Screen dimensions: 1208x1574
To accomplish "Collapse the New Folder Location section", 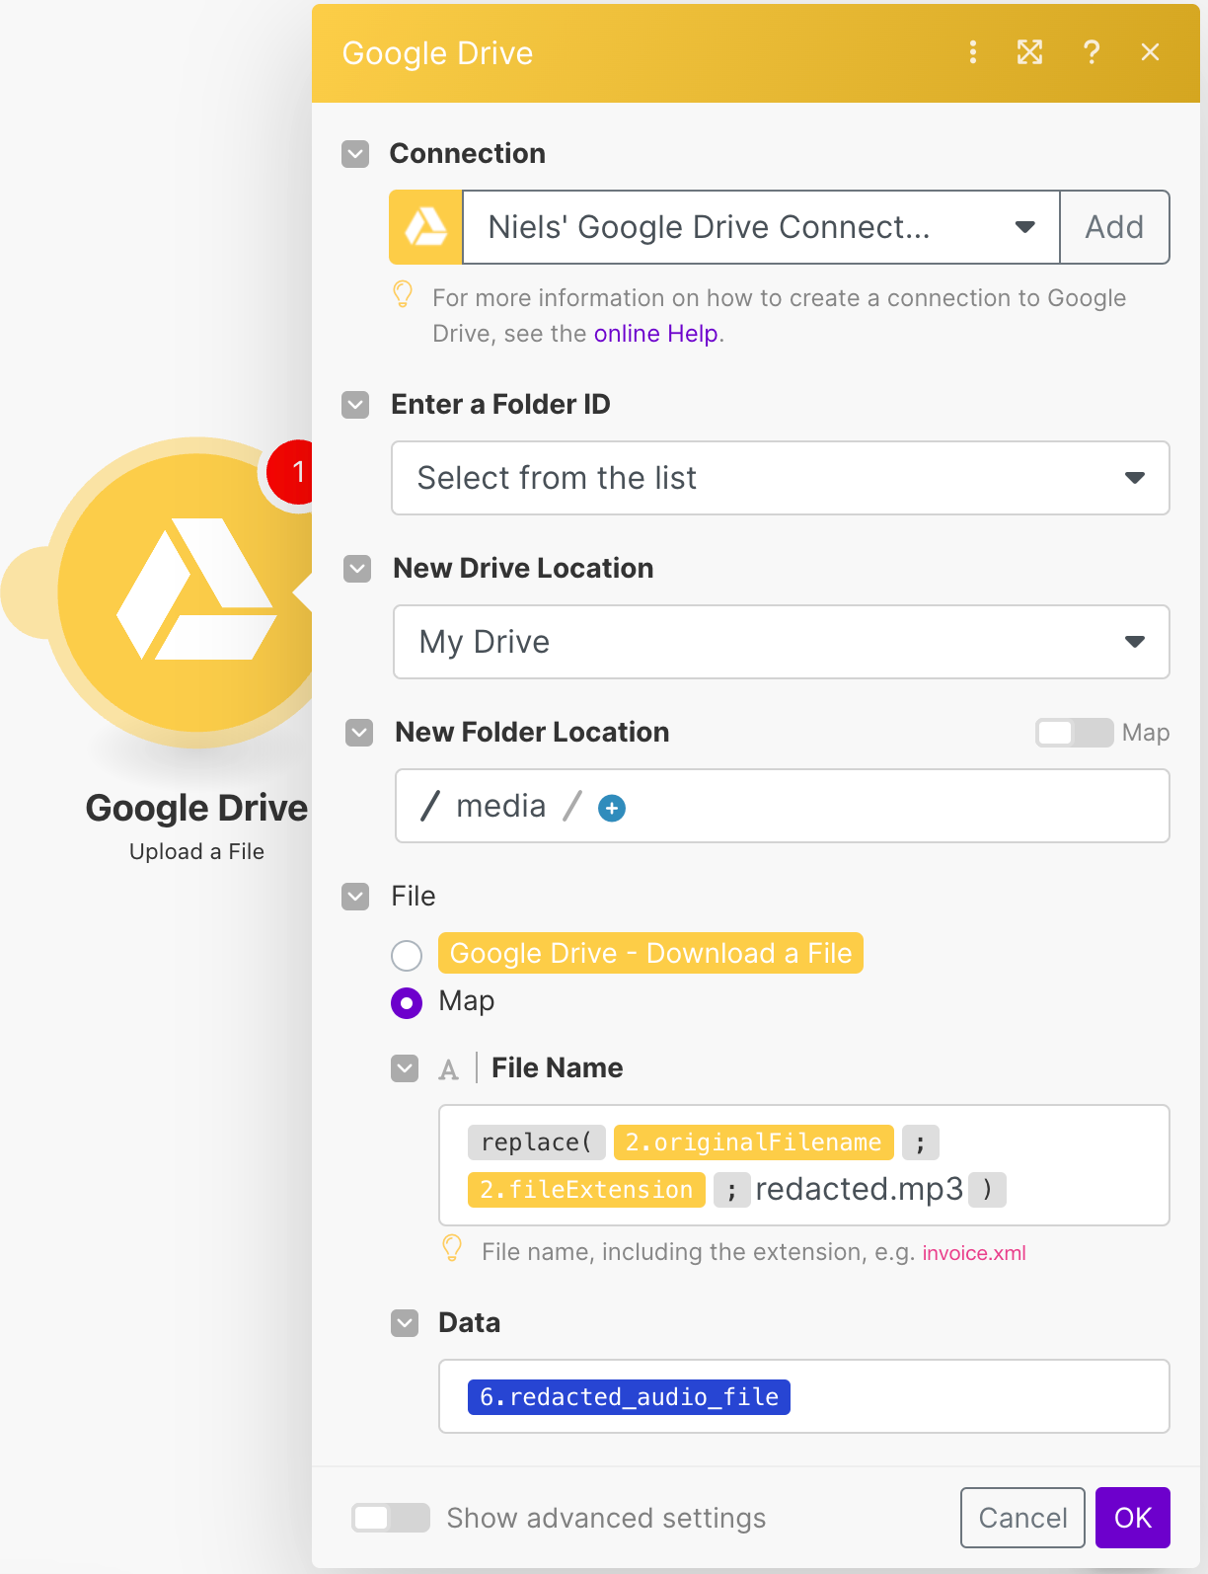I will coord(359,733).
